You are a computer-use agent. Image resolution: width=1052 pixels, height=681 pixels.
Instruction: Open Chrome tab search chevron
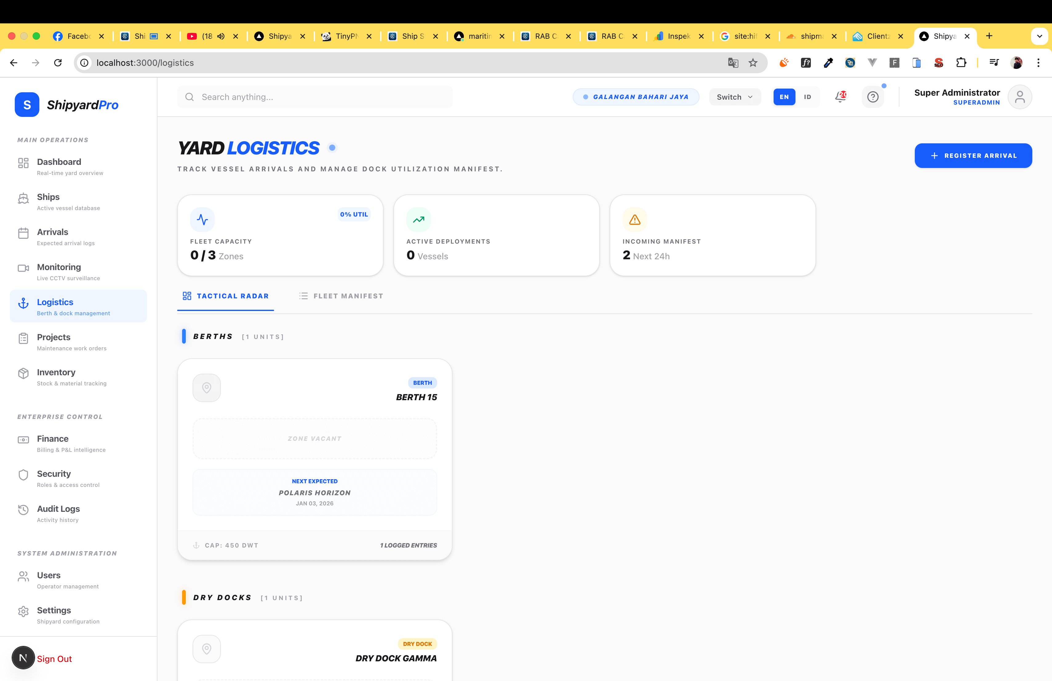pos(1040,36)
